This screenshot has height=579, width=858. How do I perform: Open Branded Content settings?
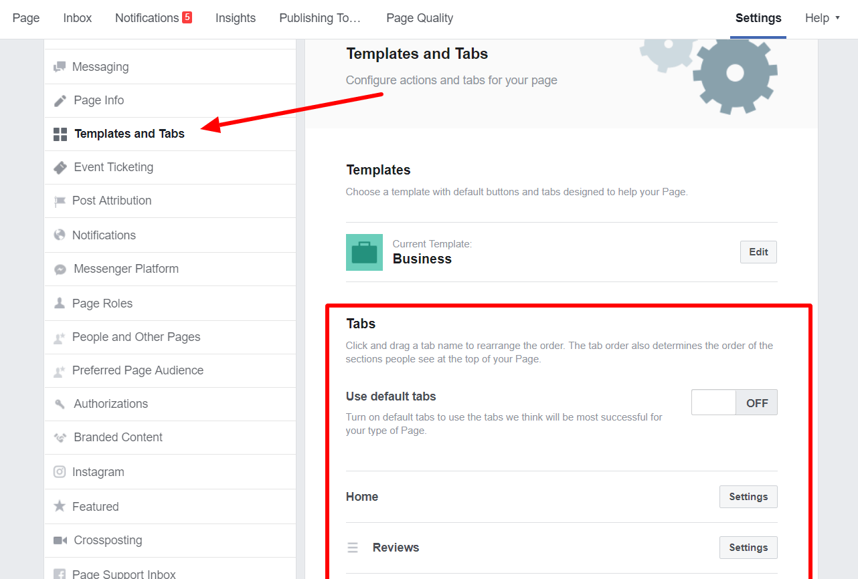click(170, 437)
